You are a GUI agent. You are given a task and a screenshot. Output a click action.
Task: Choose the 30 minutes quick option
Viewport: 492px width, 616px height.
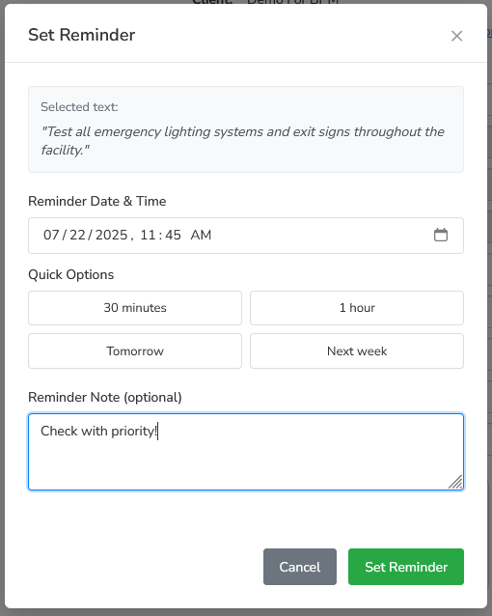[135, 308]
